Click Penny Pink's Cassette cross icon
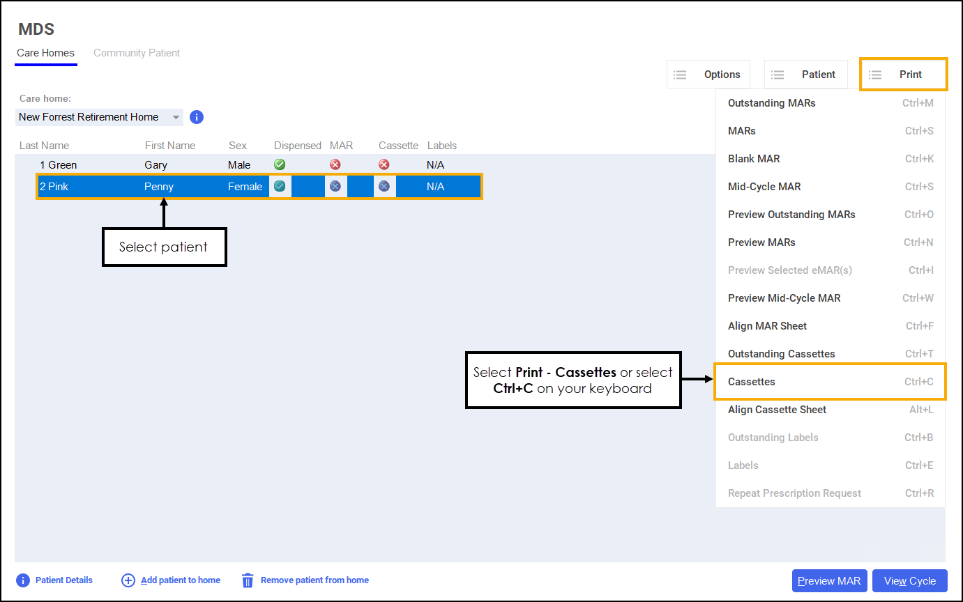This screenshot has height=602, width=963. pyautogui.click(x=384, y=186)
